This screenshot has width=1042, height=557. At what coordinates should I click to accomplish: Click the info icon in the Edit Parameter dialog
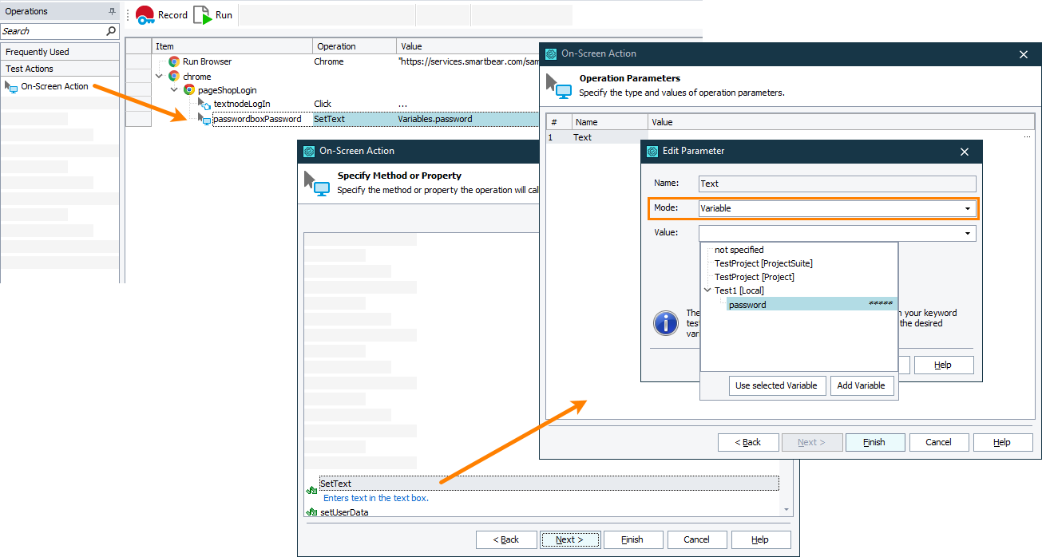coord(665,324)
